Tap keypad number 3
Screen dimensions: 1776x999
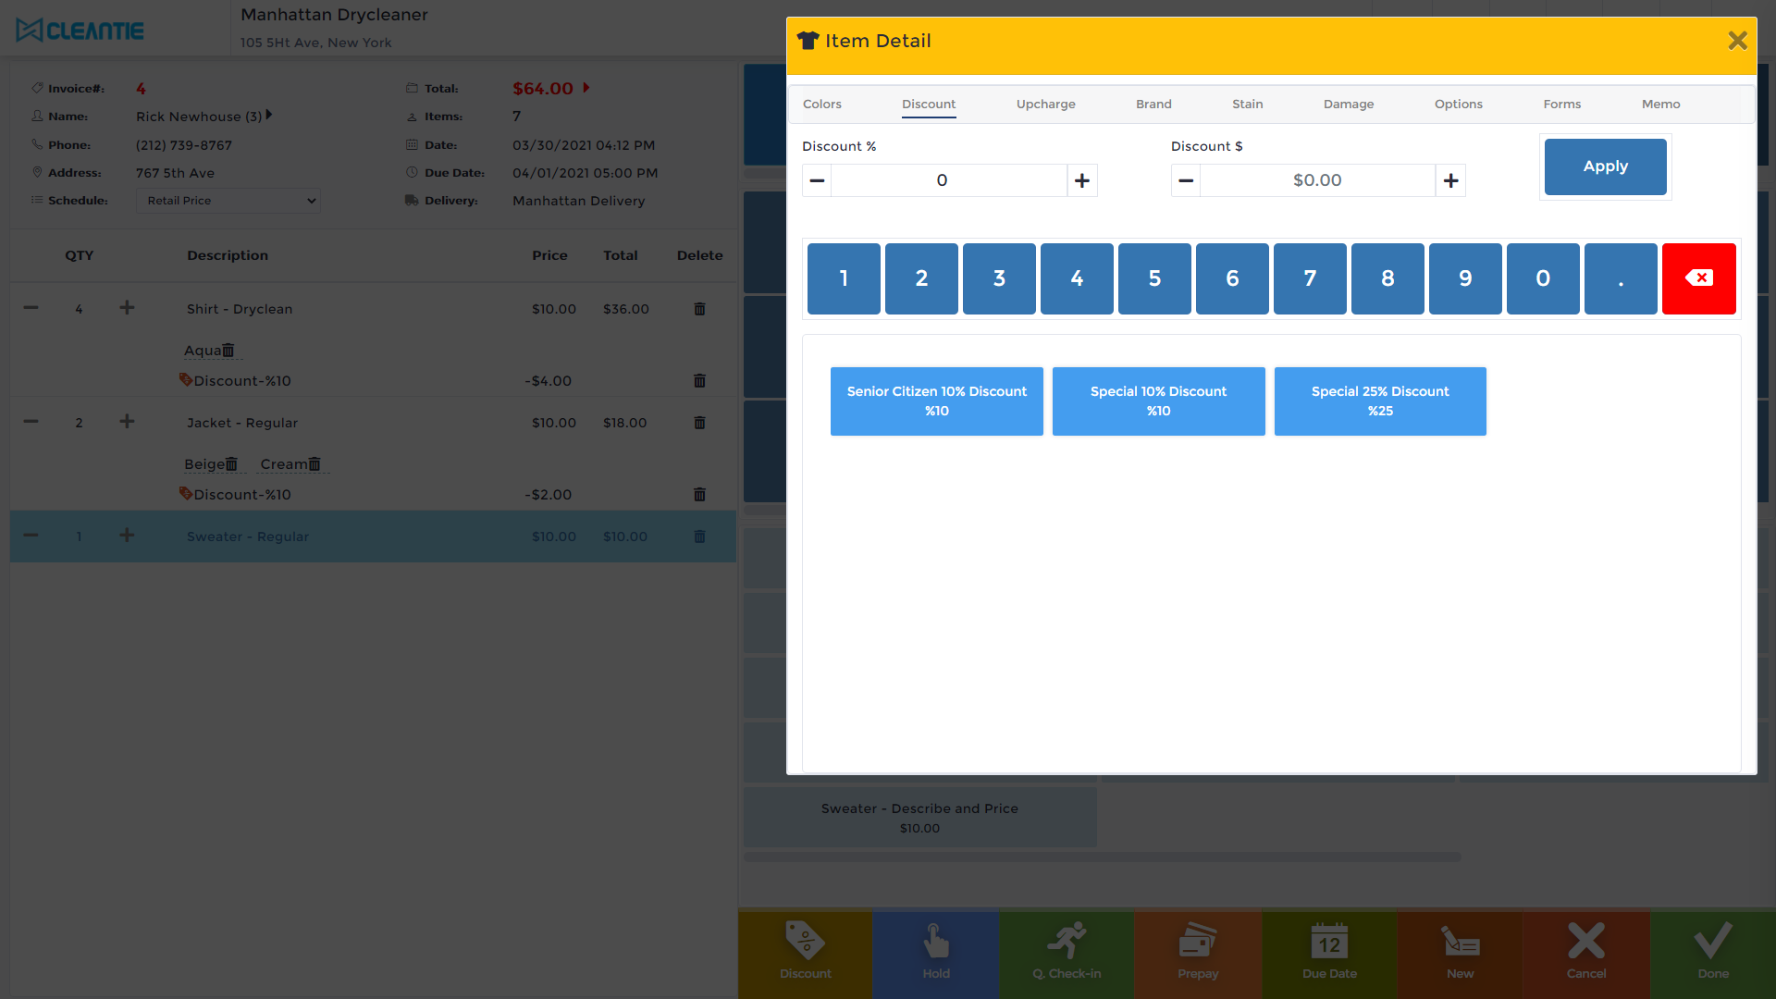pos(999,278)
